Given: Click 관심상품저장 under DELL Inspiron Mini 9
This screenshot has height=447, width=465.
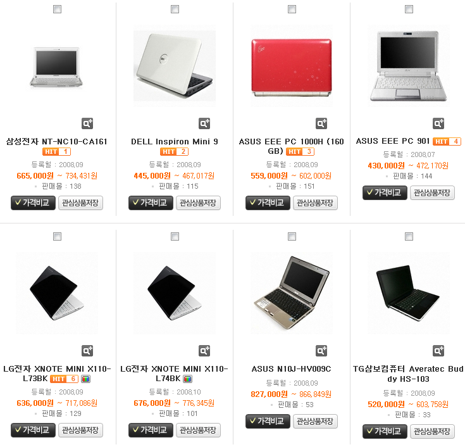Looking at the screenshot, I should [198, 203].
